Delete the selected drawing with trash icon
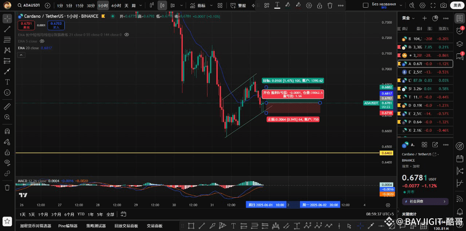The image size is (466, 231). (x=330, y=5)
